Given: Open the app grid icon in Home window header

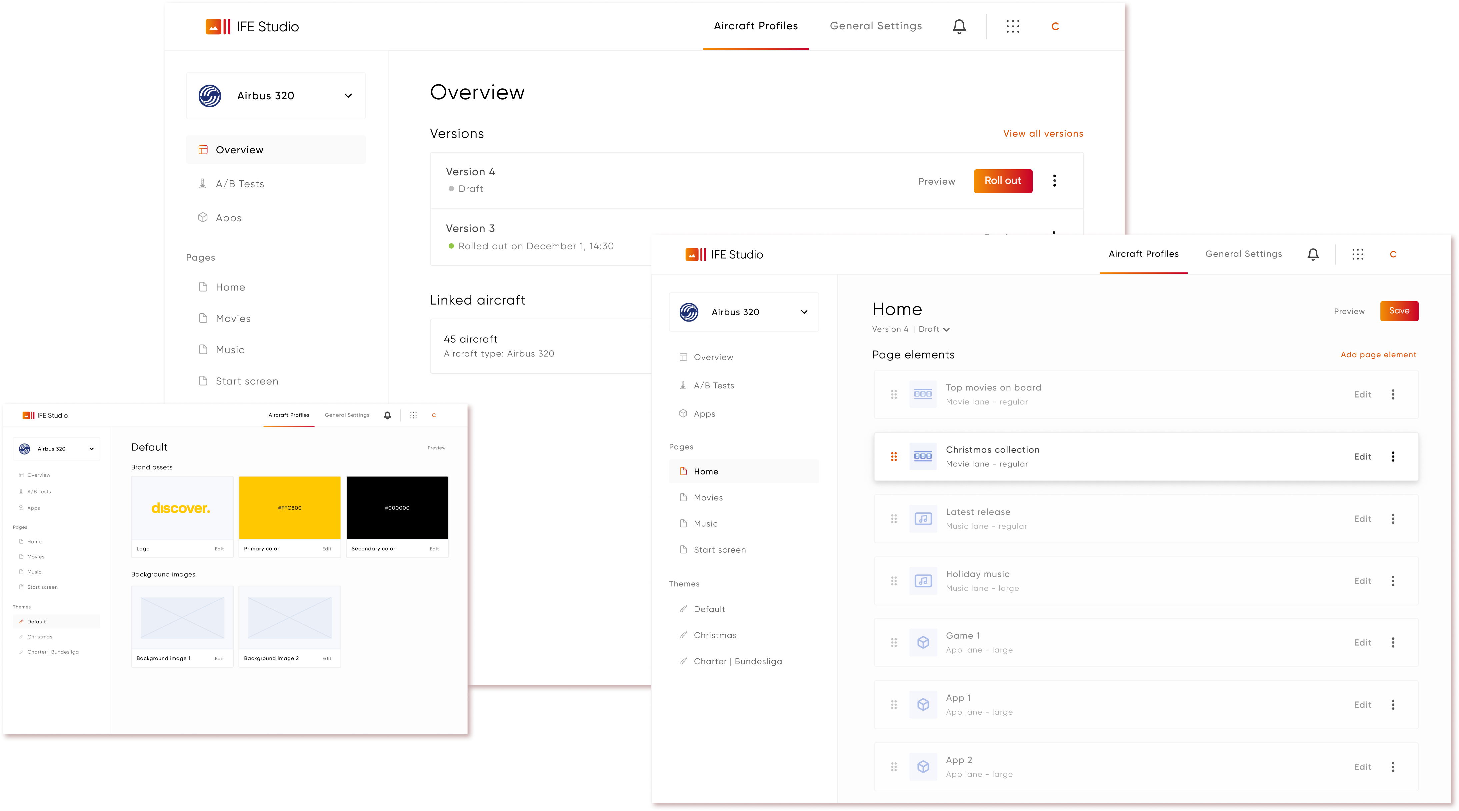Looking at the screenshot, I should (x=1358, y=254).
